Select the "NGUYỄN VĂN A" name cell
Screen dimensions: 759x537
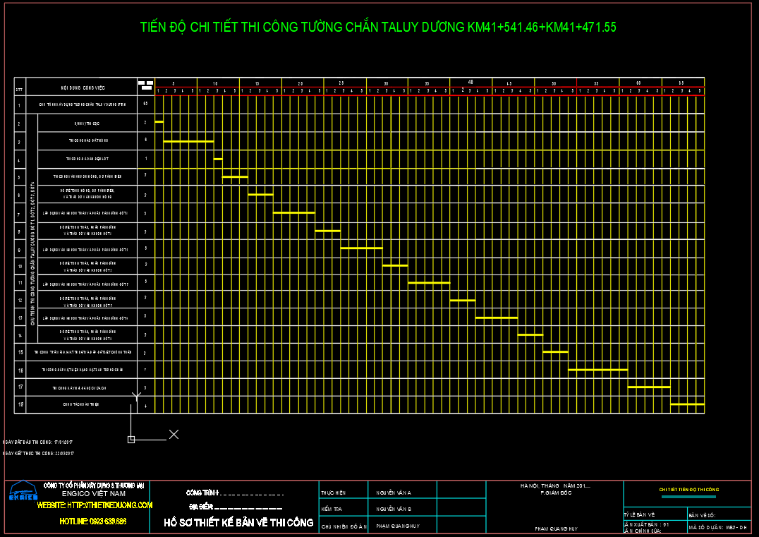tap(394, 493)
